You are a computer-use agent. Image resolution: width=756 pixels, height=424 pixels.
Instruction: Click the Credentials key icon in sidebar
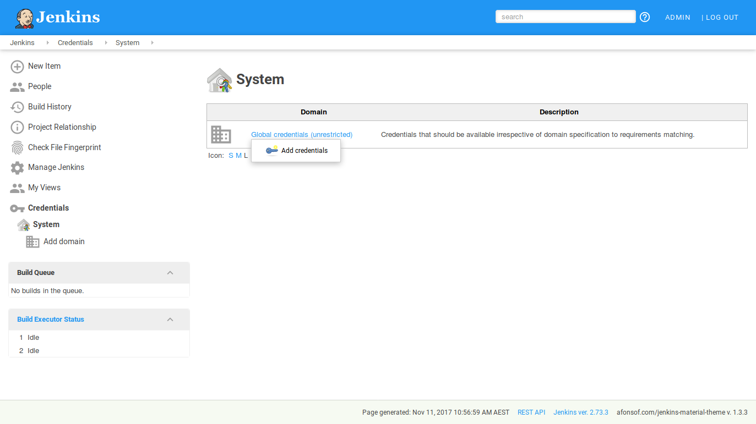tap(17, 208)
